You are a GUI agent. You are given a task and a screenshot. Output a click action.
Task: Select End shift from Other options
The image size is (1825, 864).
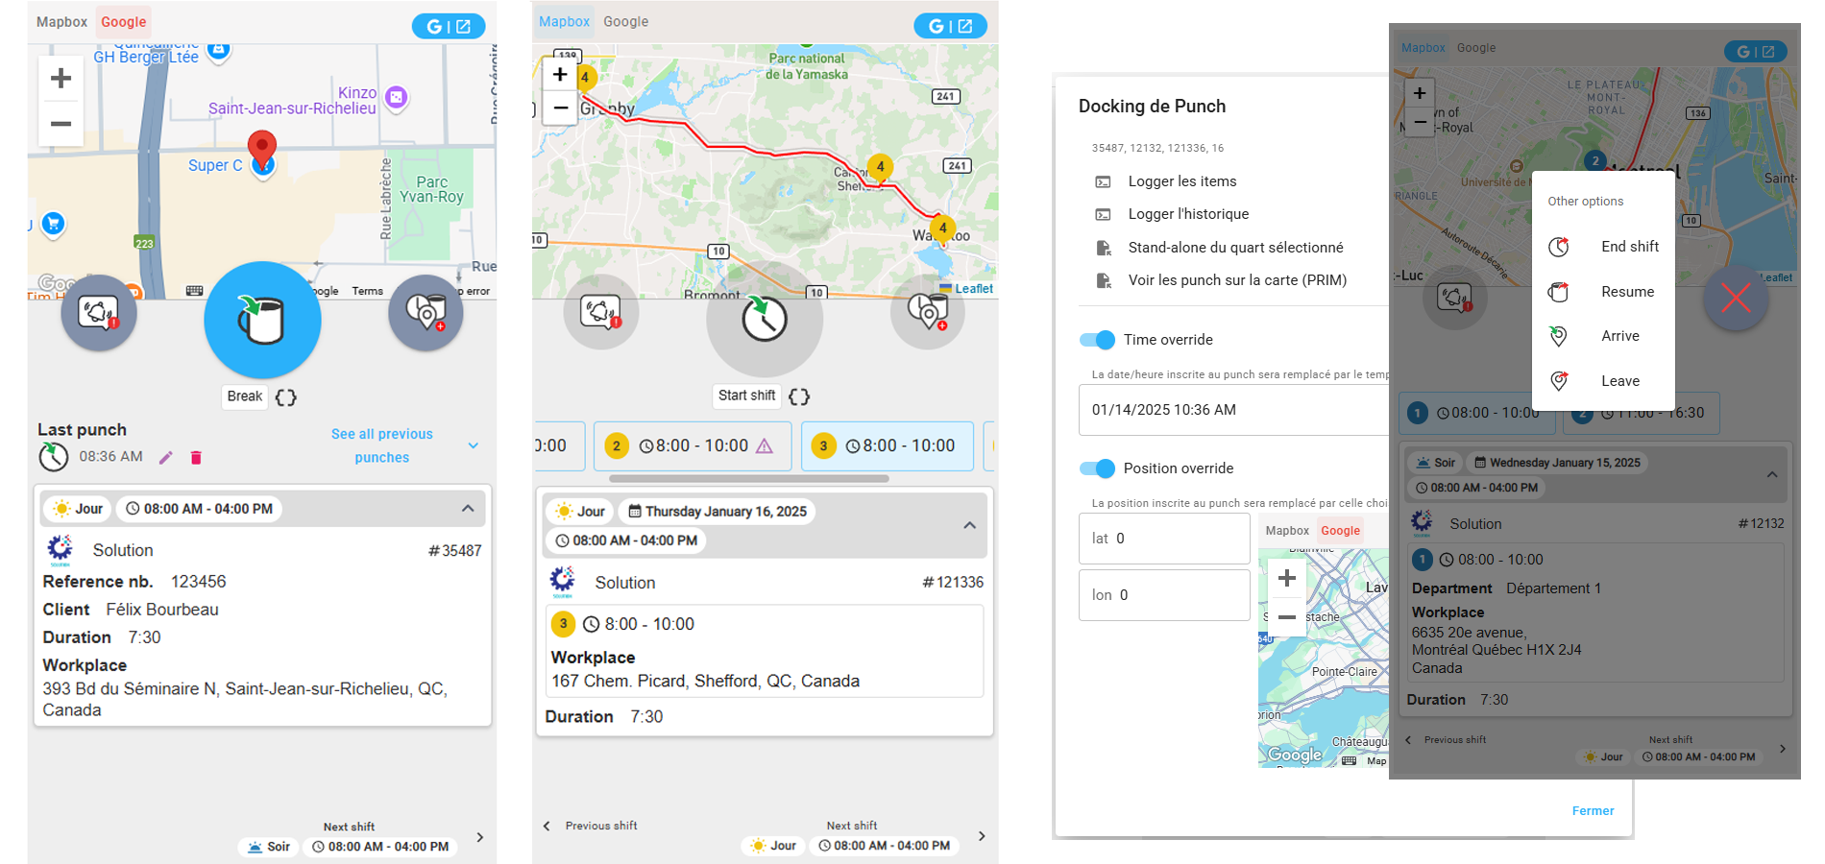point(1629,247)
